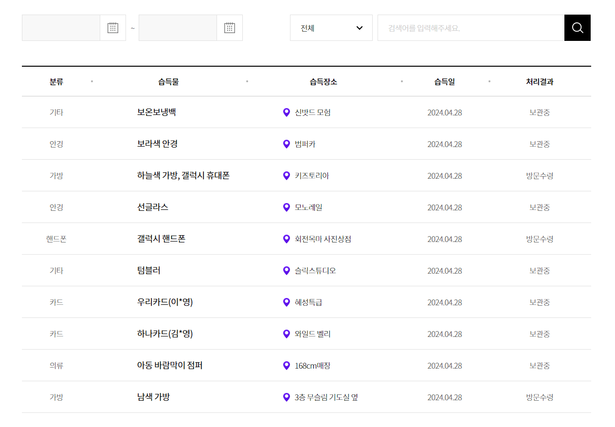Click the location pin for 키즈토리아
This screenshot has width=615, height=427.
286,175
